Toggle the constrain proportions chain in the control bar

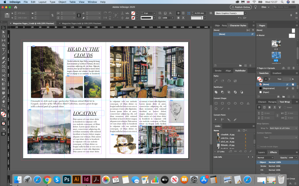[x=52, y=15]
